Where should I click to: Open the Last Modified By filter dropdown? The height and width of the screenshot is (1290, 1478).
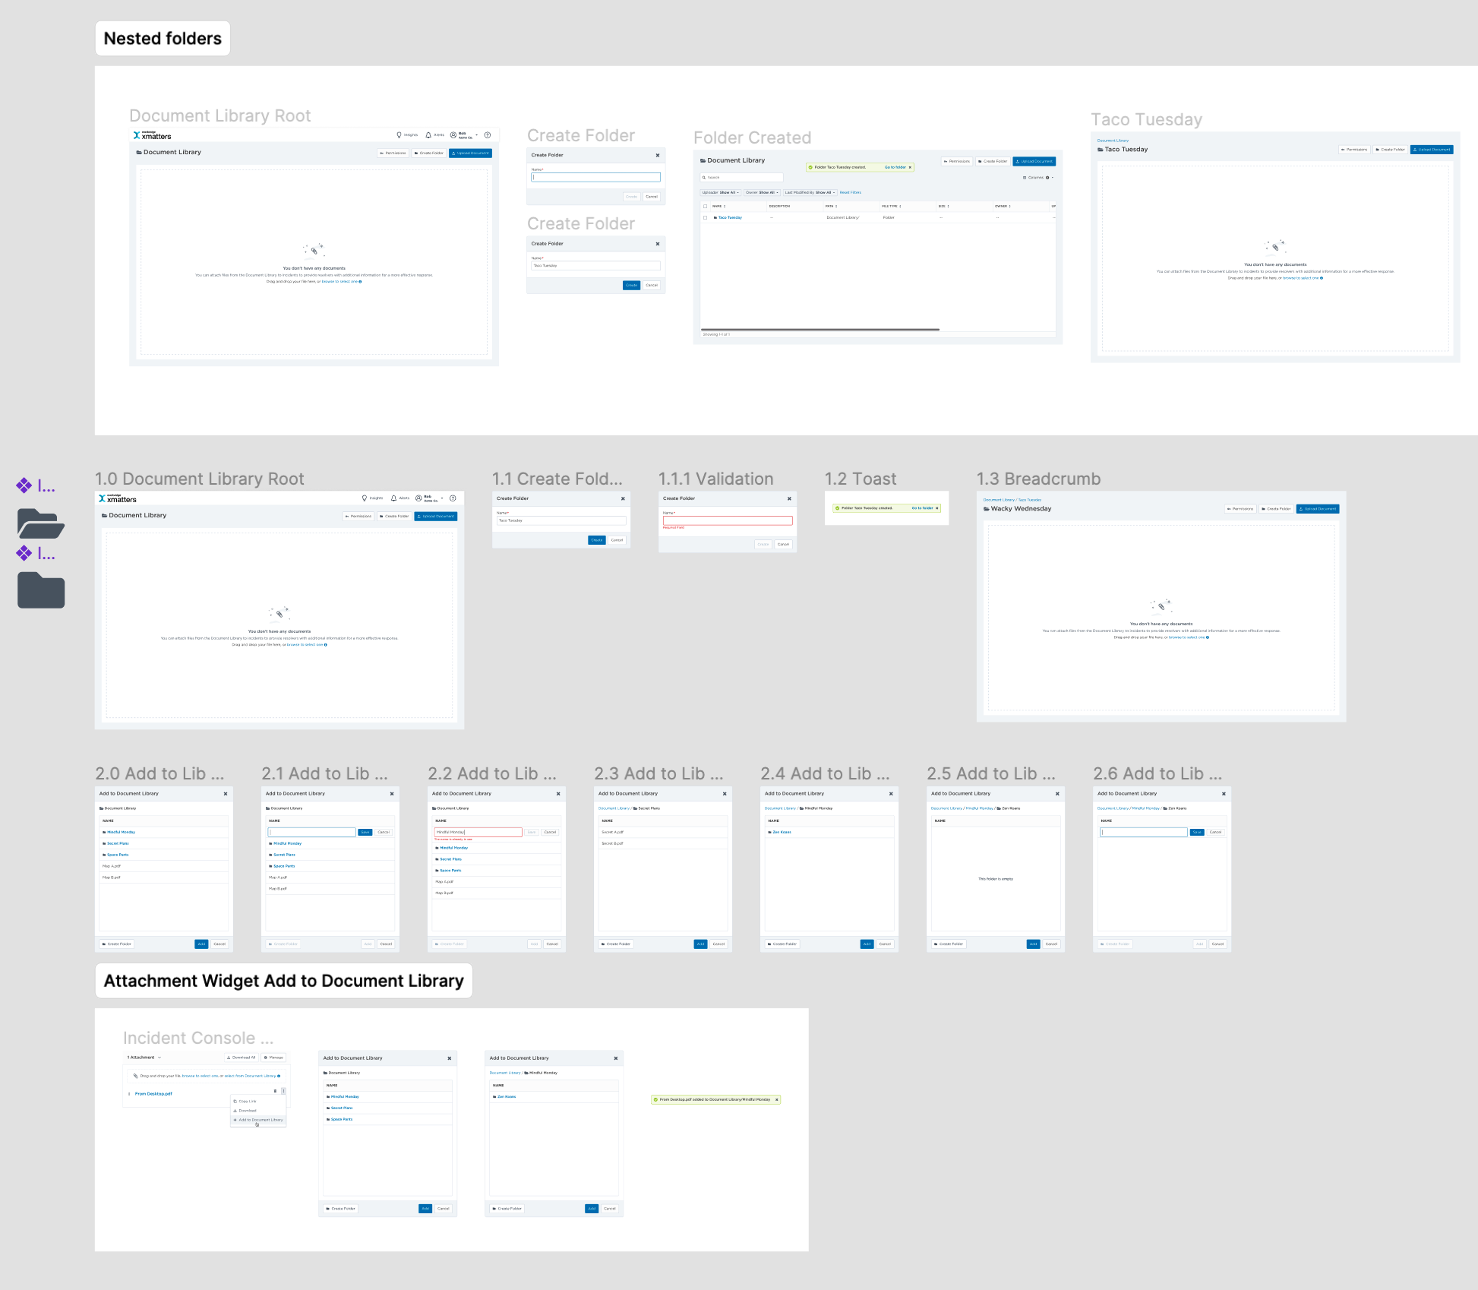click(x=810, y=192)
